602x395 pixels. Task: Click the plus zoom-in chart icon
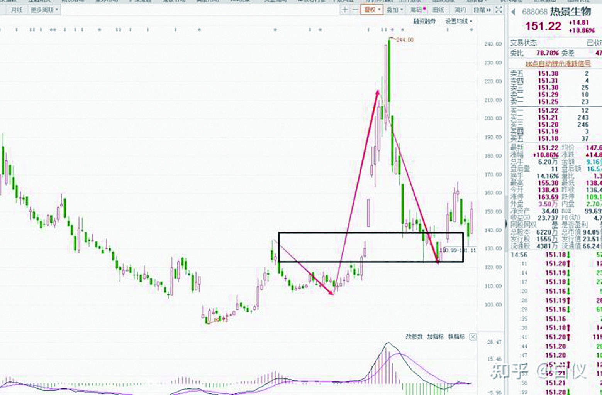pos(345,10)
